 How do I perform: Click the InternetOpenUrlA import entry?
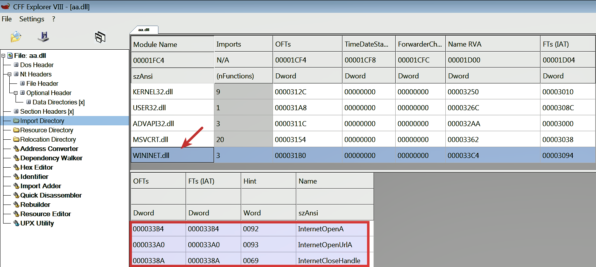pyautogui.click(x=325, y=244)
